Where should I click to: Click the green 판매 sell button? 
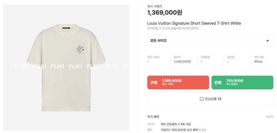pos(242,82)
